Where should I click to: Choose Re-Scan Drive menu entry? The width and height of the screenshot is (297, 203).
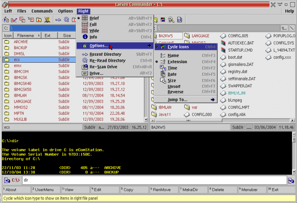click(115, 67)
